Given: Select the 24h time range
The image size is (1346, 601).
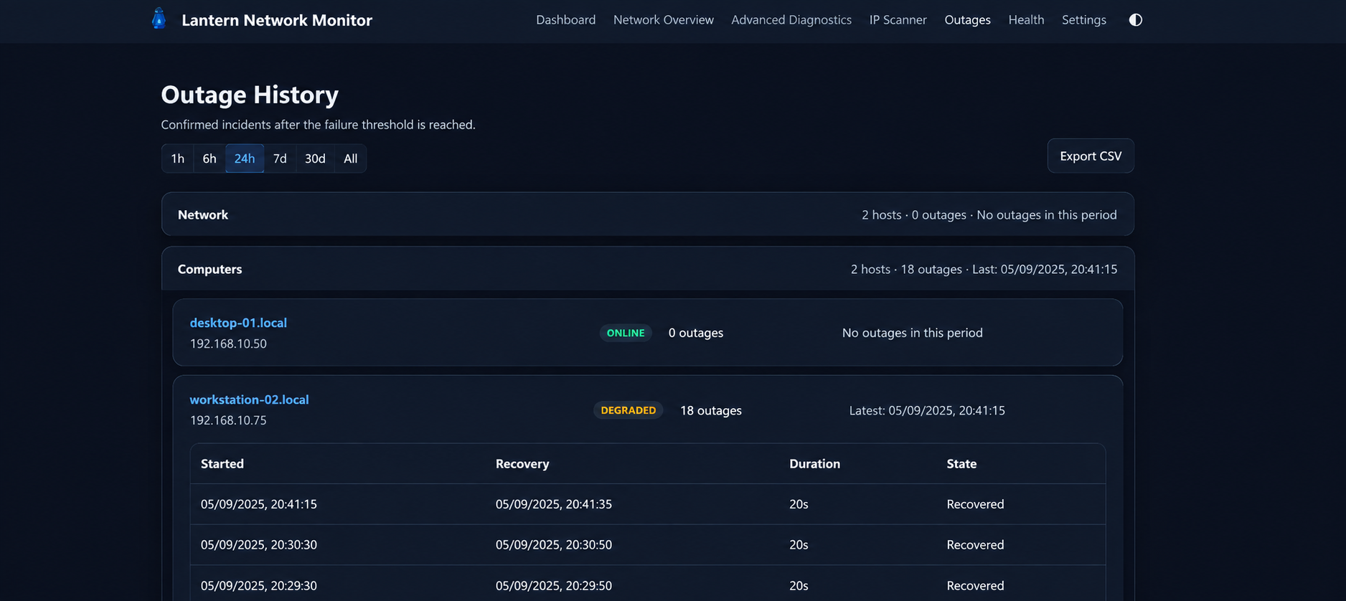Looking at the screenshot, I should pyautogui.click(x=245, y=158).
